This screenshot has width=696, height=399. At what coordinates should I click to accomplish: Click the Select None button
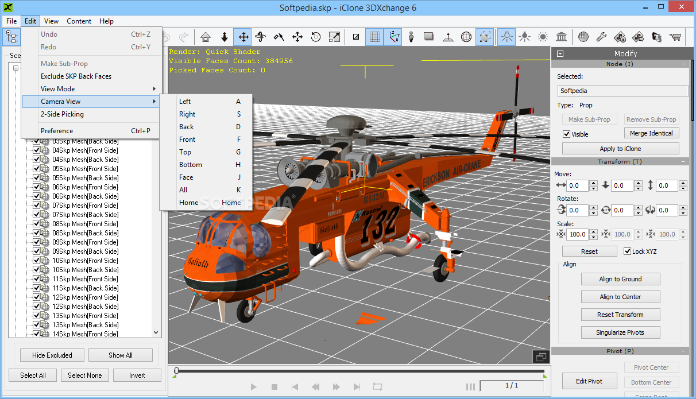(84, 375)
